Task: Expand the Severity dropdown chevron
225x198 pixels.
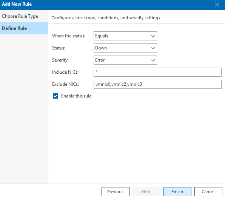Action: coord(153,60)
